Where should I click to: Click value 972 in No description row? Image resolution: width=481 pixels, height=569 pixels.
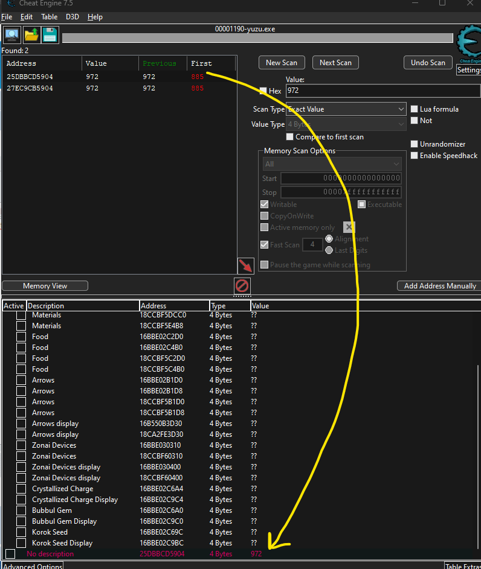tap(256, 554)
